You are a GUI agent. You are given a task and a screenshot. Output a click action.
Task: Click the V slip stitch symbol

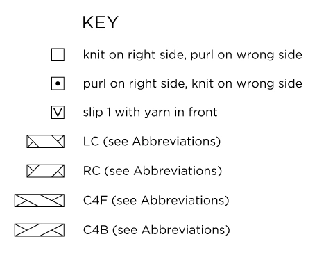tap(58, 113)
